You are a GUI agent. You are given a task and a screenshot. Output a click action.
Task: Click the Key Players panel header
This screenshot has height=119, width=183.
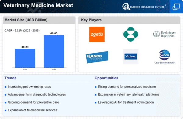(x=91, y=20)
